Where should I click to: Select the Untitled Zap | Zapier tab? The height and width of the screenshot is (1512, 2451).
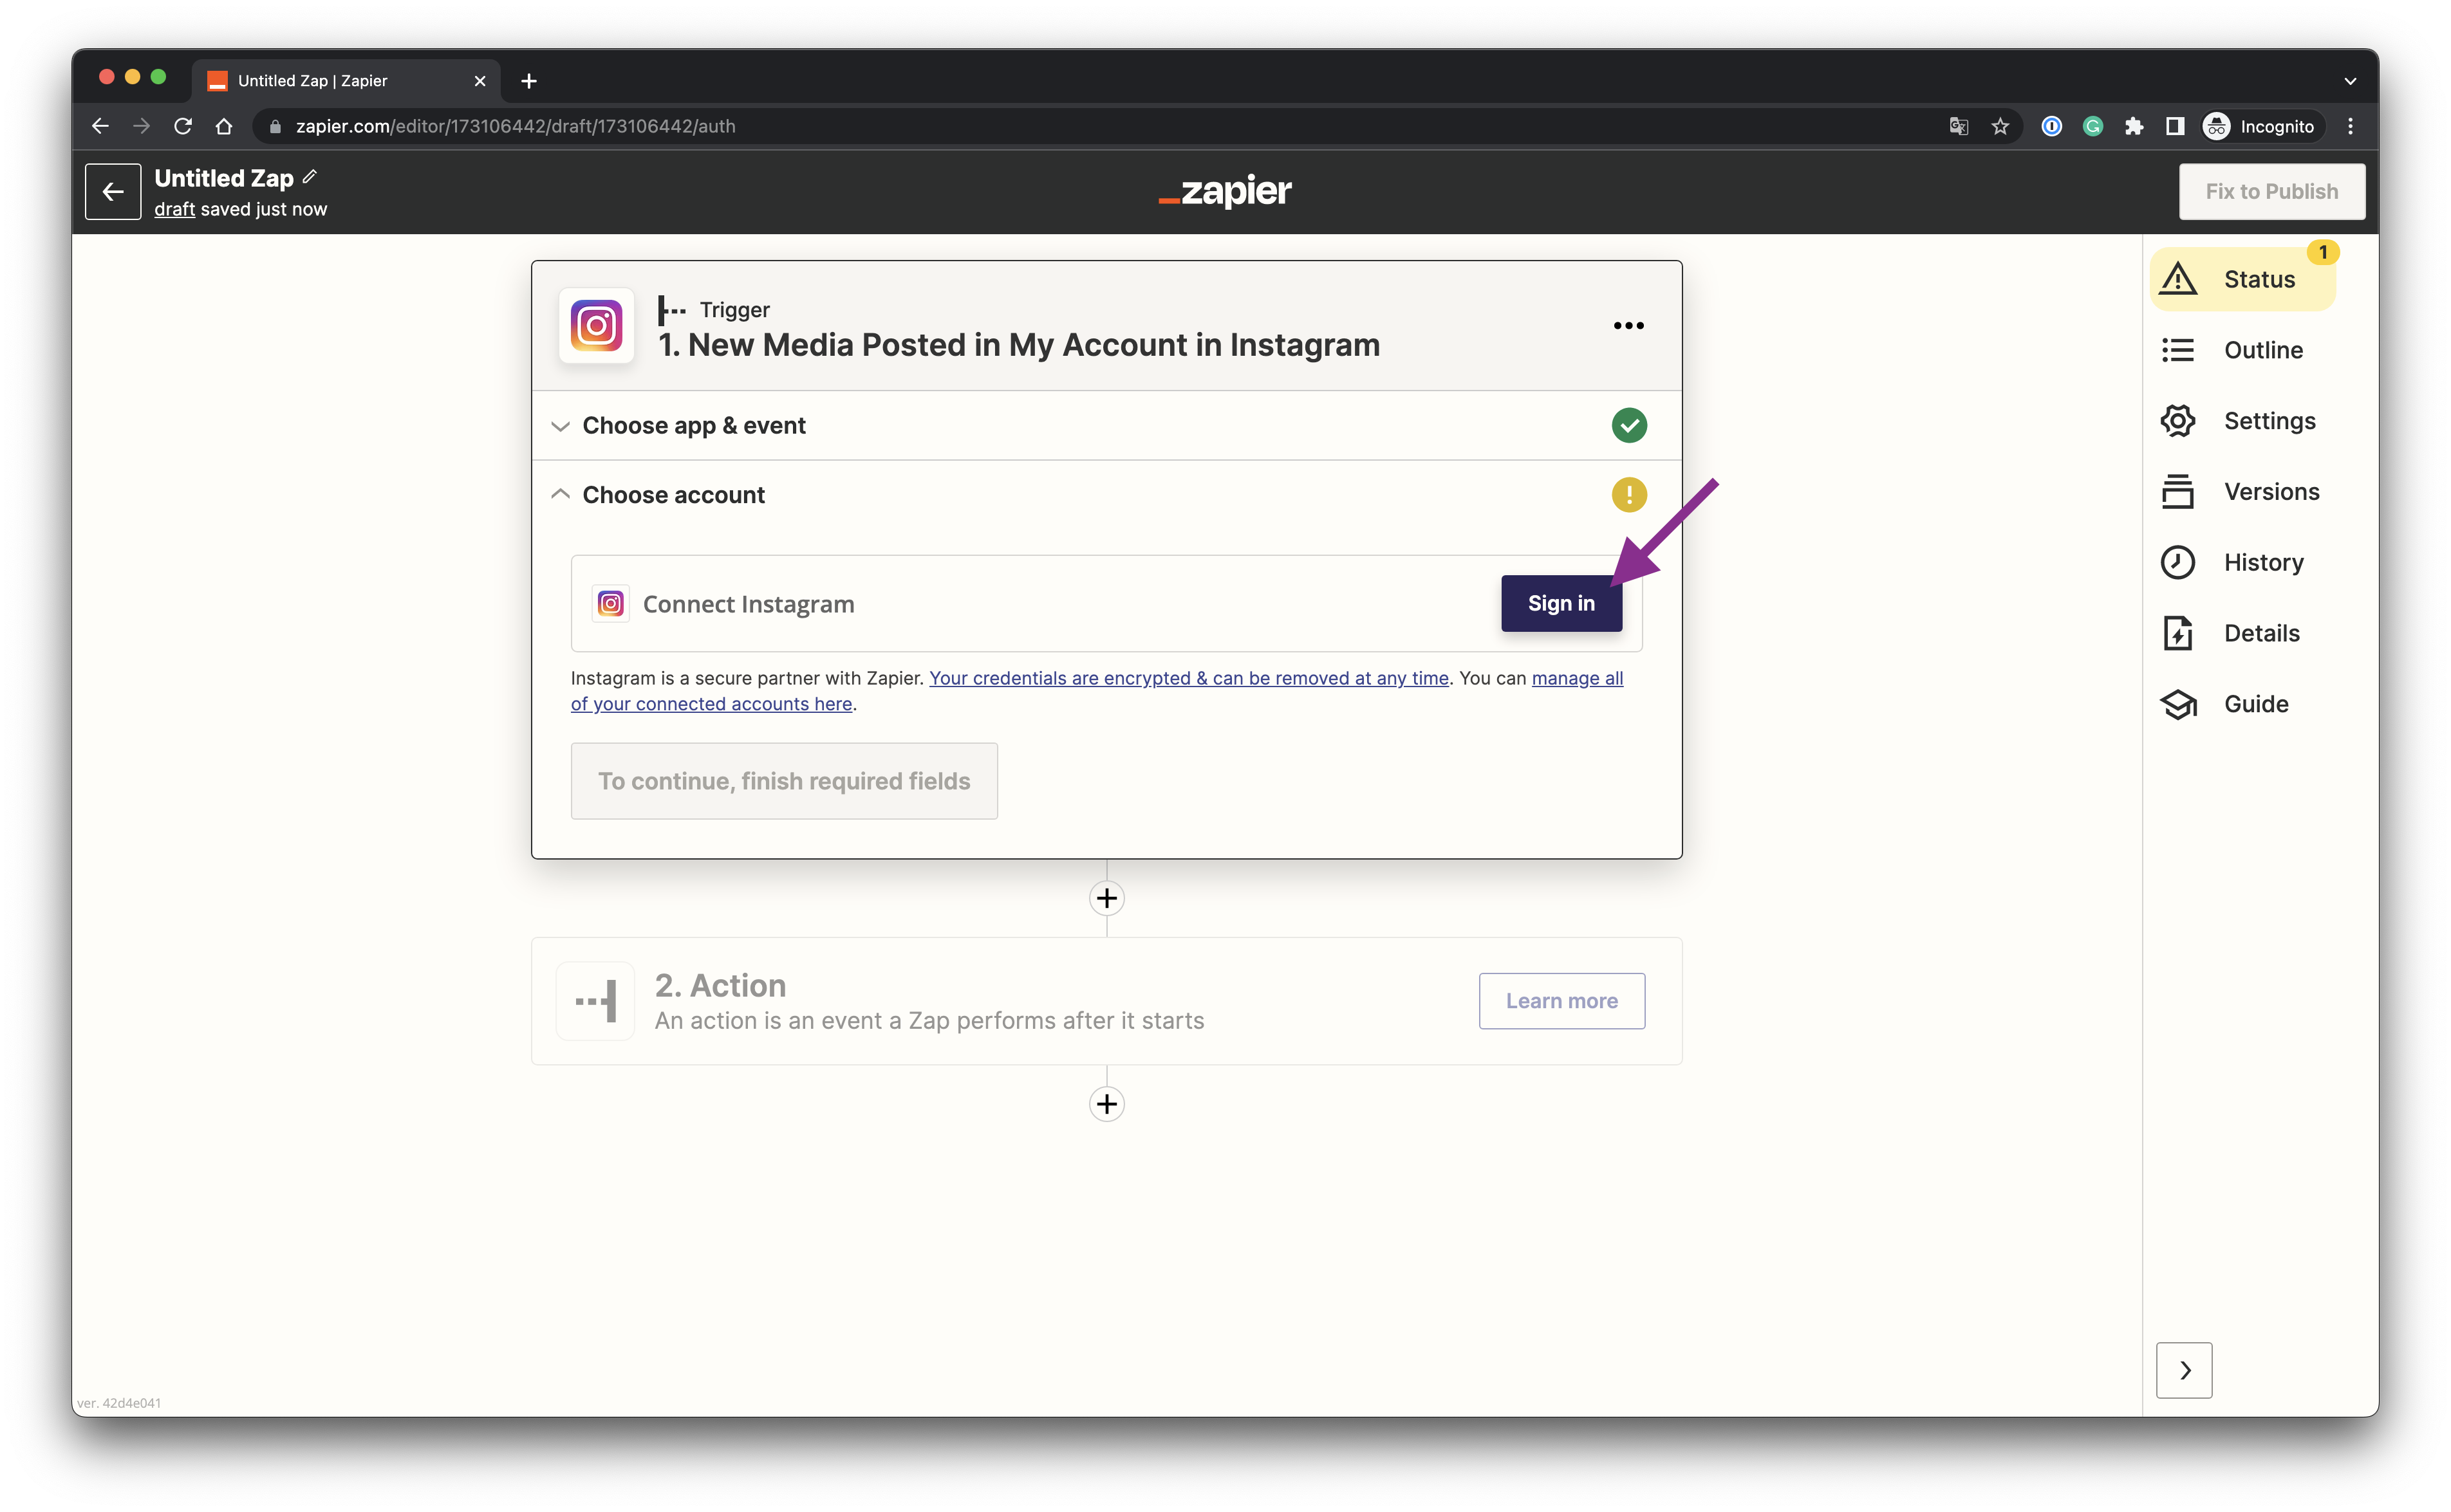coord(346,81)
